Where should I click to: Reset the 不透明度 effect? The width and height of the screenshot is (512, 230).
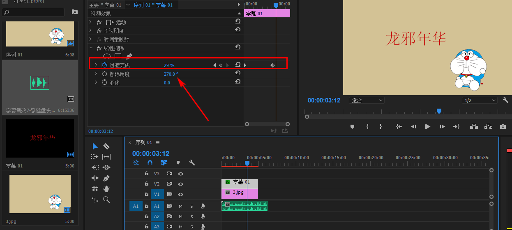point(238,30)
